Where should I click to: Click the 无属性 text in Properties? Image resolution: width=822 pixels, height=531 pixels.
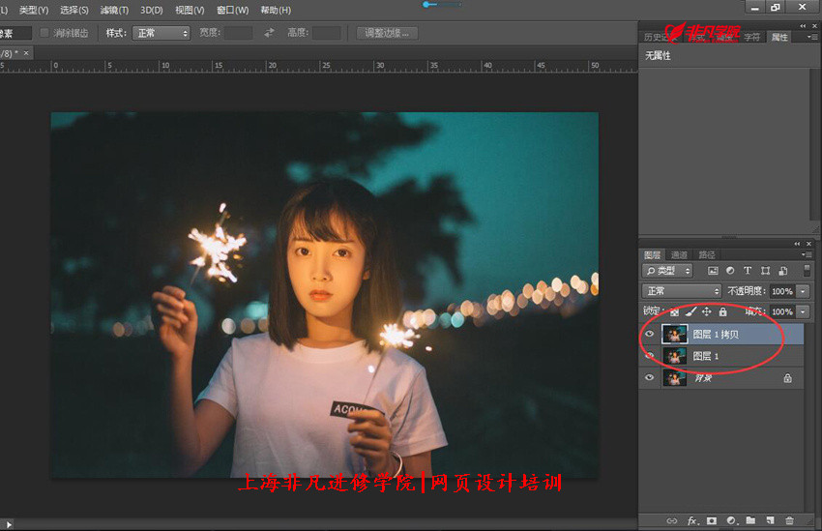click(658, 55)
